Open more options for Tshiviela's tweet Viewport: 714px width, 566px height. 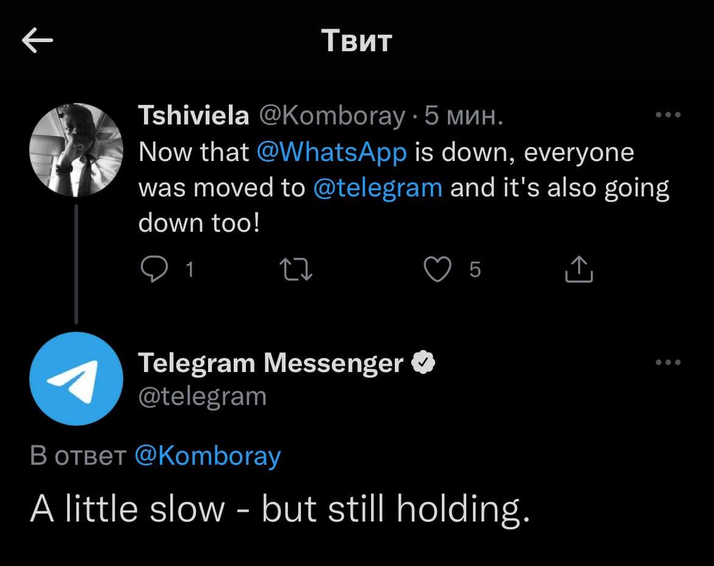(668, 115)
